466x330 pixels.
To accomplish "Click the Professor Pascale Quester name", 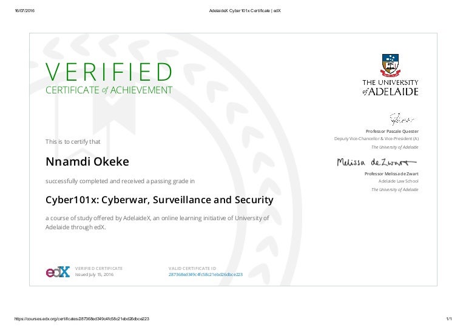I will coord(391,131).
